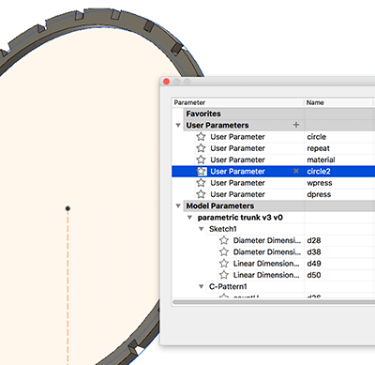Click the horizontal scrollbar of parameters table
Viewport: 375px width, 365px height.
pos(274,302)
